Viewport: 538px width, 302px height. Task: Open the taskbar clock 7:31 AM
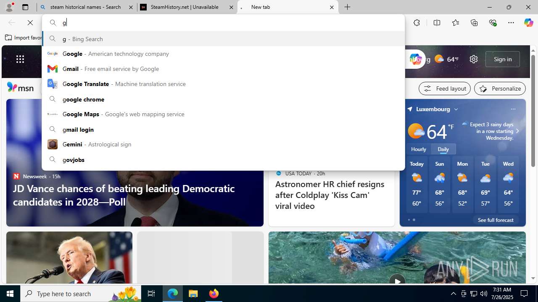[x=502, y=294]
